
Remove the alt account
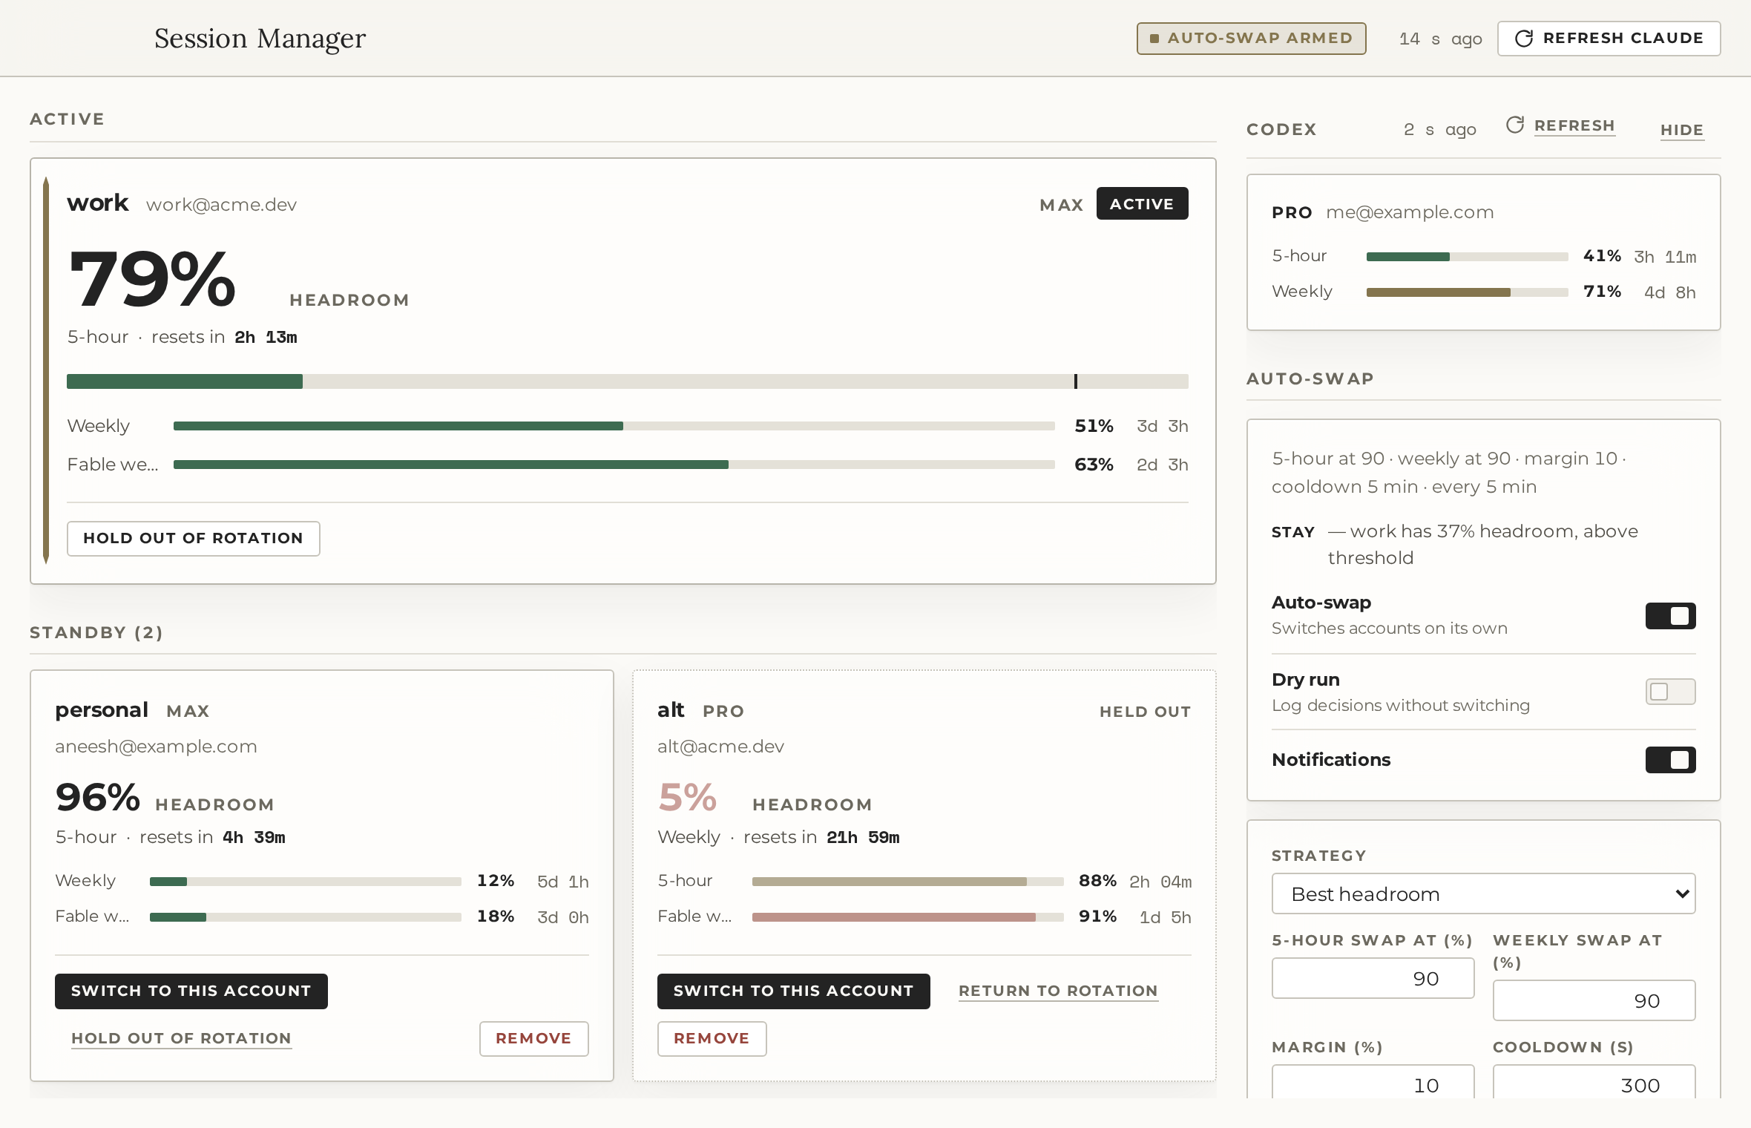[x=712, y=1038]
